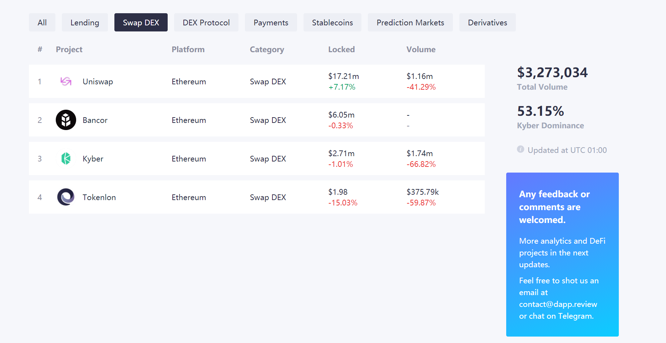This screenshot has width=666, height=343.
Task: Click the Uniswap logo icon
Action: click(x=66, y=81)
